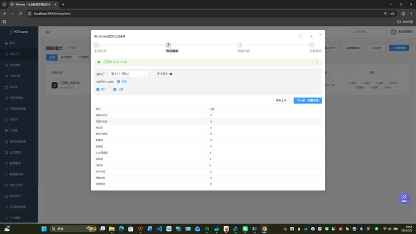Open the floating AI assistant button

click(x=404, y=198)
